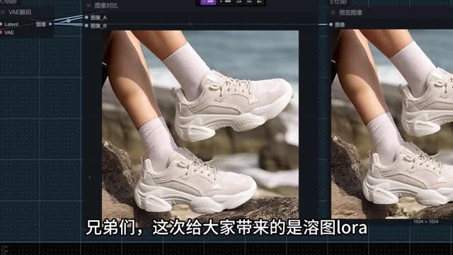Open the preview image in 预览图像 node
Screen dimensions: 453x255
click(x=392, y=124)
